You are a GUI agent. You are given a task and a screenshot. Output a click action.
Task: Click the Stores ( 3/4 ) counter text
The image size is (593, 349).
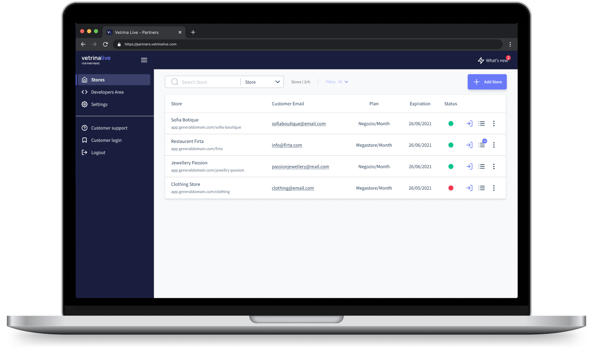click(301, 82)
